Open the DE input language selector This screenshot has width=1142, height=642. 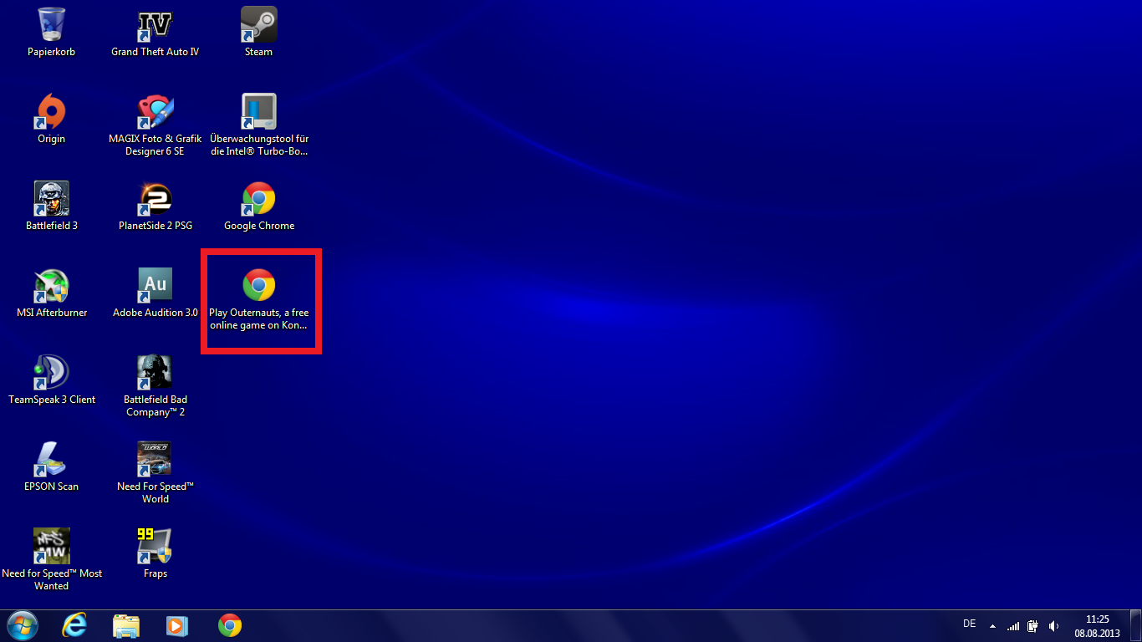970,624
